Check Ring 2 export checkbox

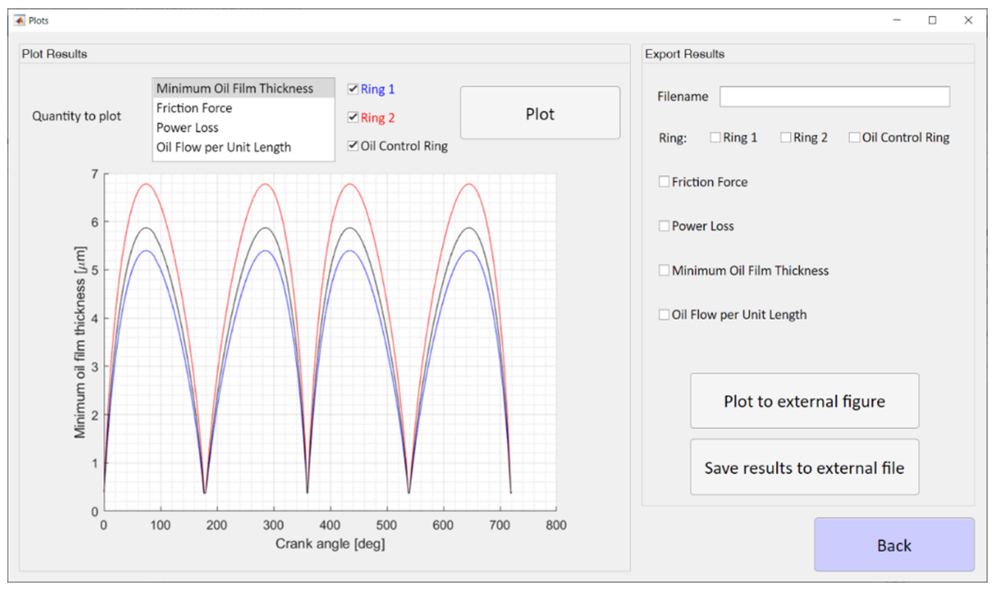pyautogui.click(x=785, y=137)
